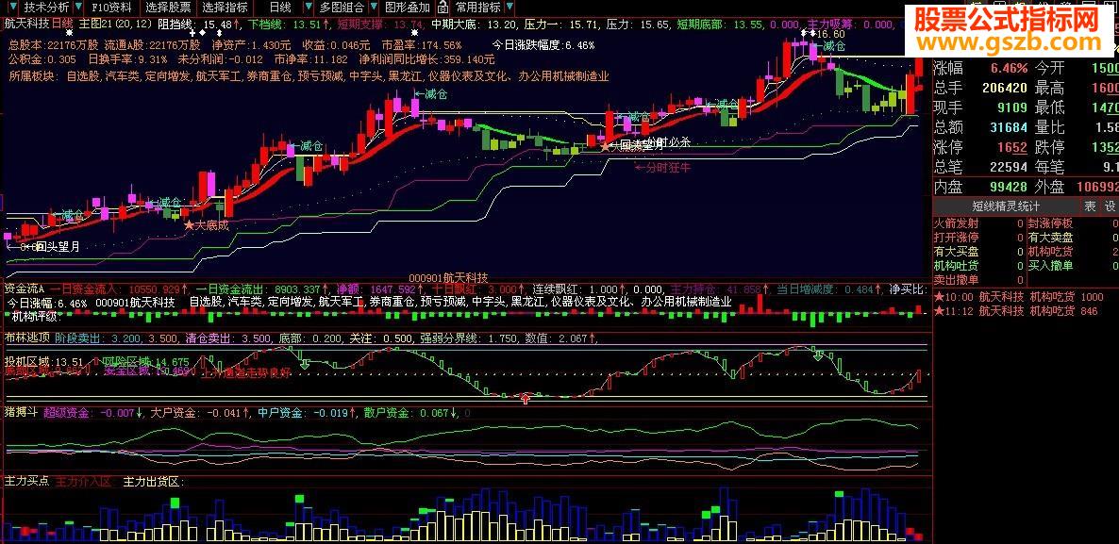Open the 选择股票 toolbar item
This screenshot has width=1119, height=544.
coord(169,8)
